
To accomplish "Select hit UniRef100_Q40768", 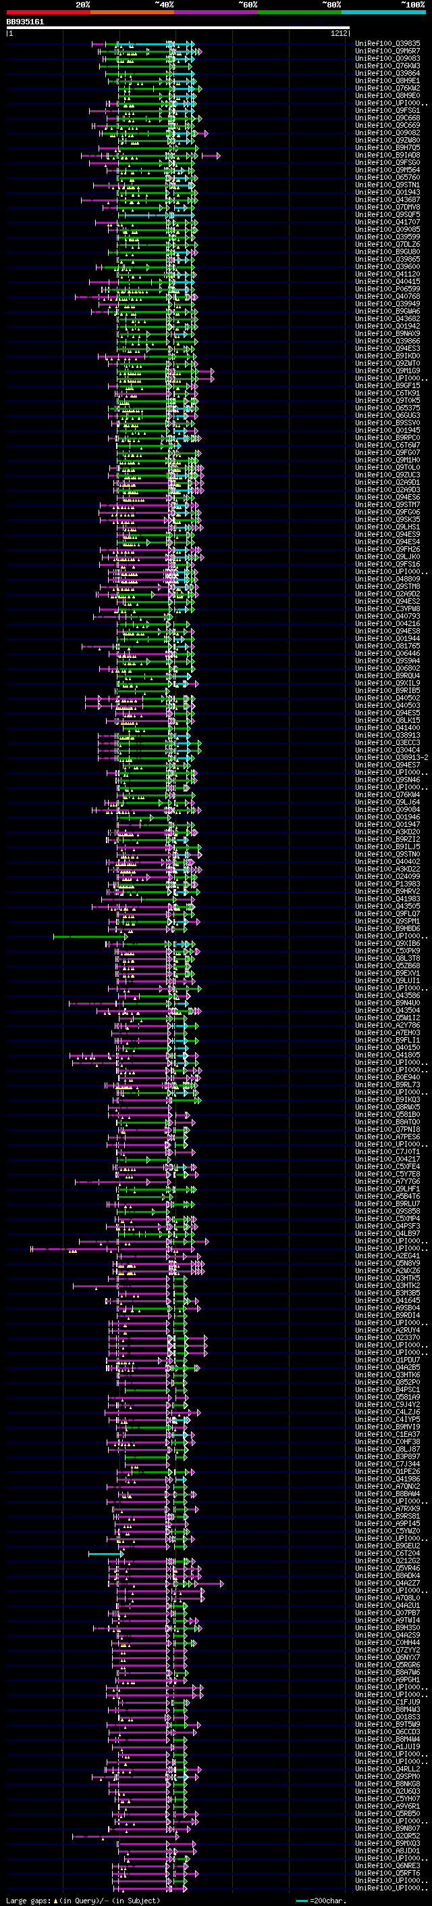I will pos(387,297).
